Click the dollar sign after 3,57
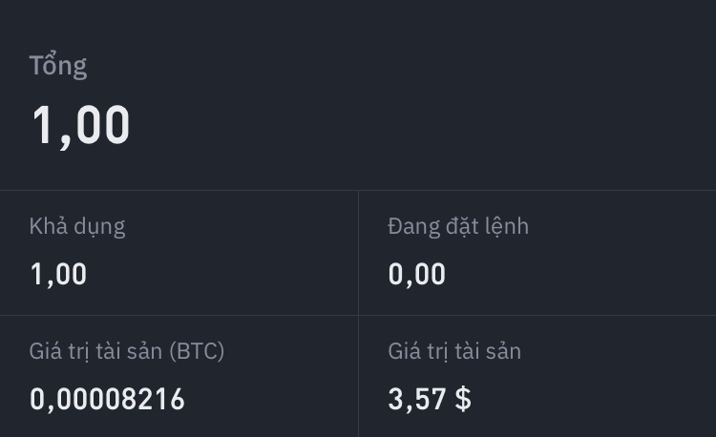This screenshot has height=437, width=716. tap(463, 399)
